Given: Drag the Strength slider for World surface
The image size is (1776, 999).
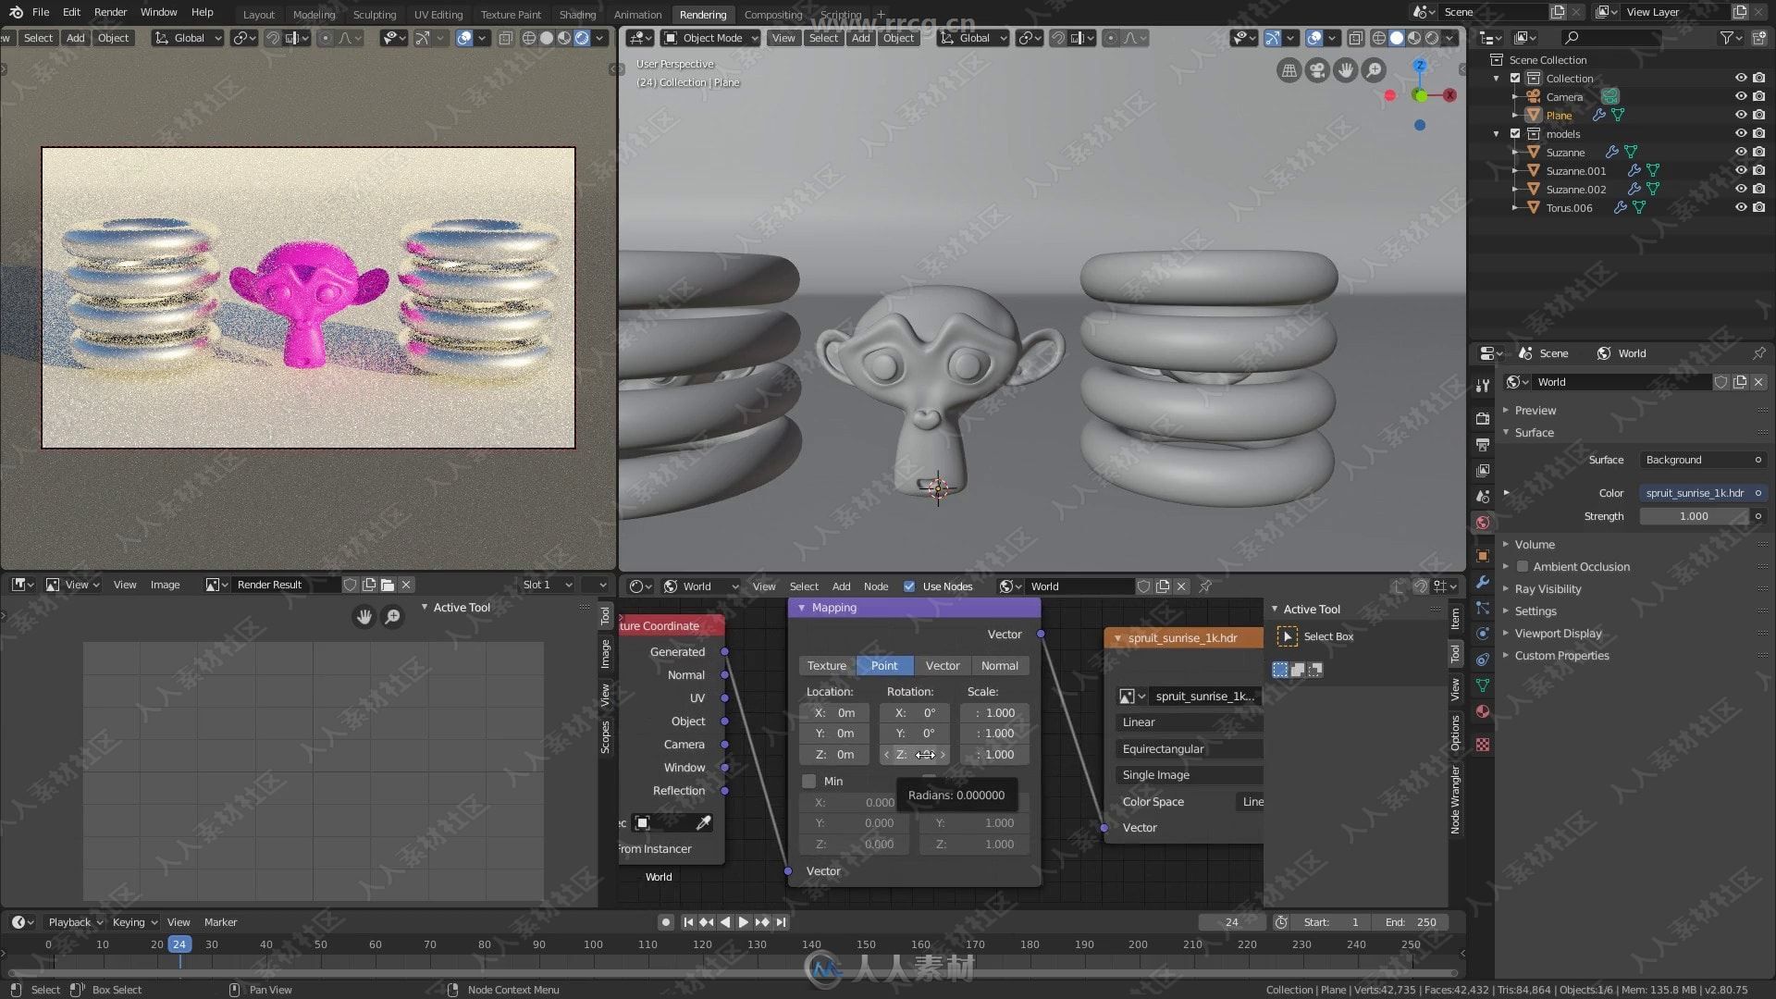Looking at the screenshot, I should click(1695, 514).
